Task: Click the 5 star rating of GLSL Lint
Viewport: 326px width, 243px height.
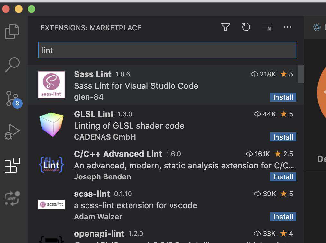Action: tap(286, 114)
